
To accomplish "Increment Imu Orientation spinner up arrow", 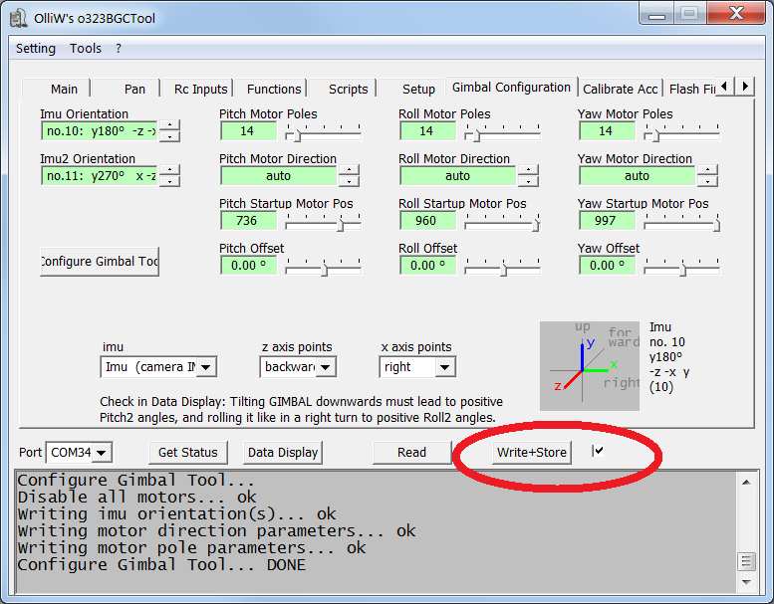I will tap(170, 125).
